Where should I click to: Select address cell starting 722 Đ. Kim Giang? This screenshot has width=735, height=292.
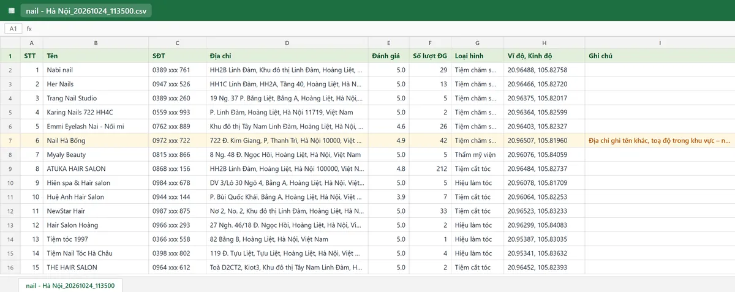click(x=287, y=141)
